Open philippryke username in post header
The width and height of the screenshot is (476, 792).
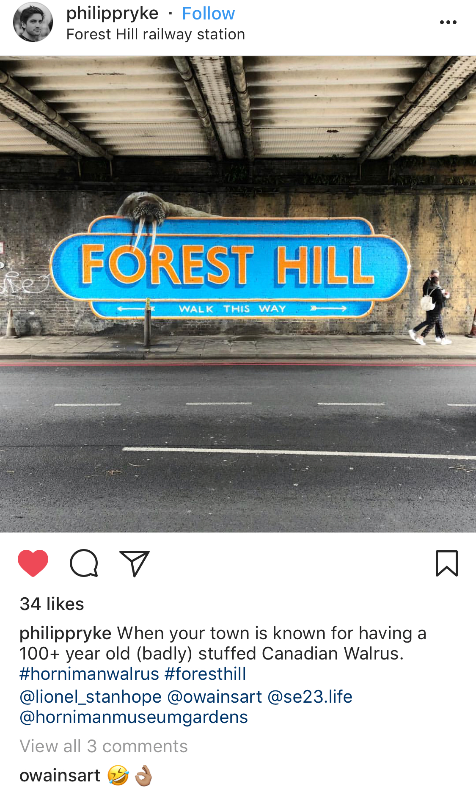click(113, 14)
